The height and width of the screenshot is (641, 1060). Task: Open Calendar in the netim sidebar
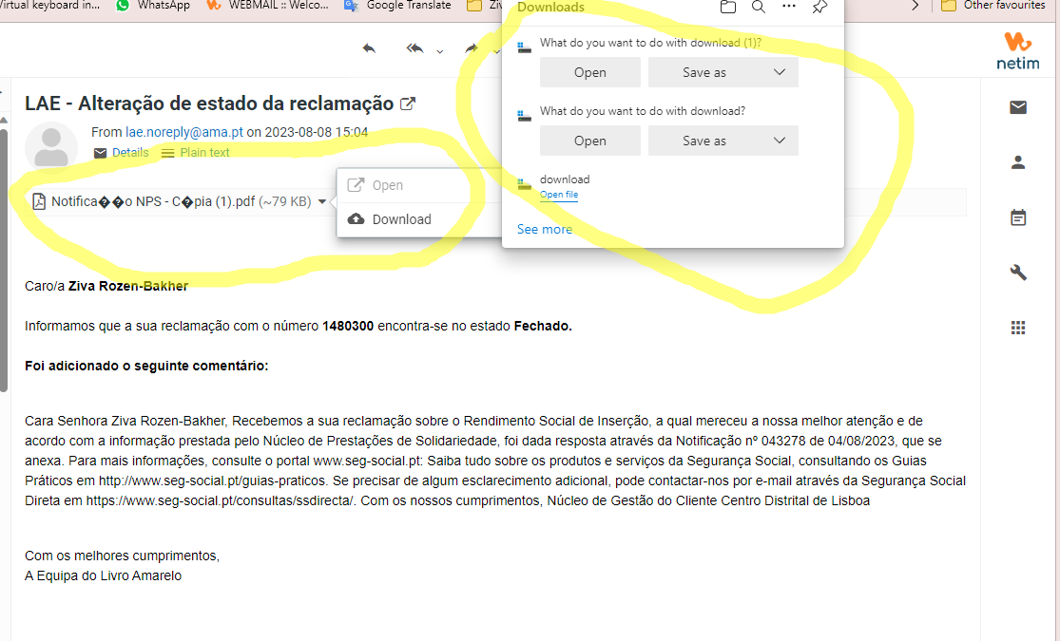[1018, 217]
